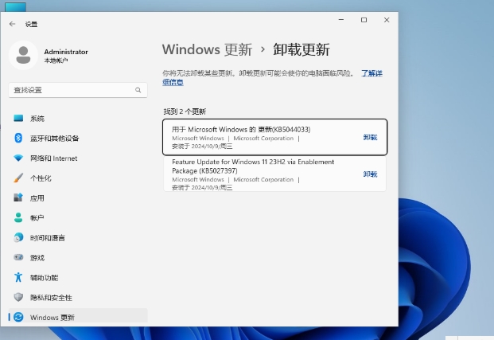Go to Windows 更新 breadcrumb heading
494x340 pixels.
[207, 49]
